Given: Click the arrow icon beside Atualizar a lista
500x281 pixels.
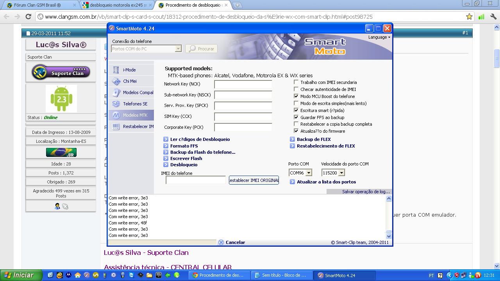Looking at the screenshot, I should (293, 182).
